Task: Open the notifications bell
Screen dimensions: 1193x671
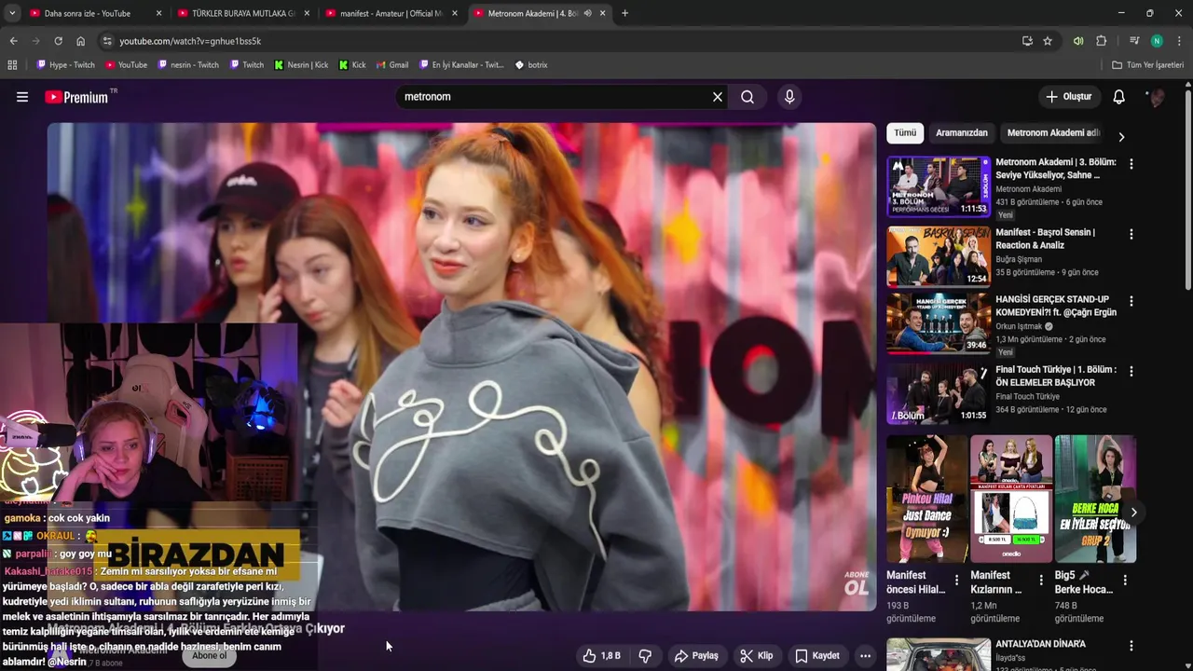Action: (1119, 97)
